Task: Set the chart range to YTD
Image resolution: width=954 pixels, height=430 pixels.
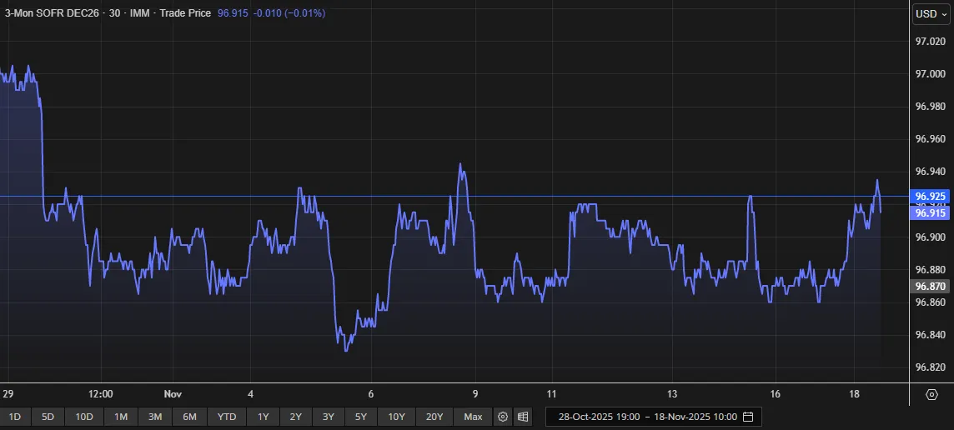Action: [227, 417]
